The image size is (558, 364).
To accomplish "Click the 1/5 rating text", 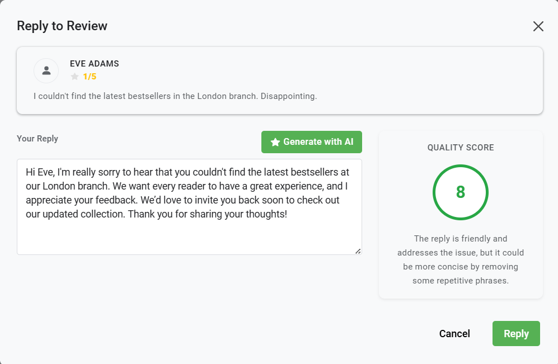I will tap(90, 77).
